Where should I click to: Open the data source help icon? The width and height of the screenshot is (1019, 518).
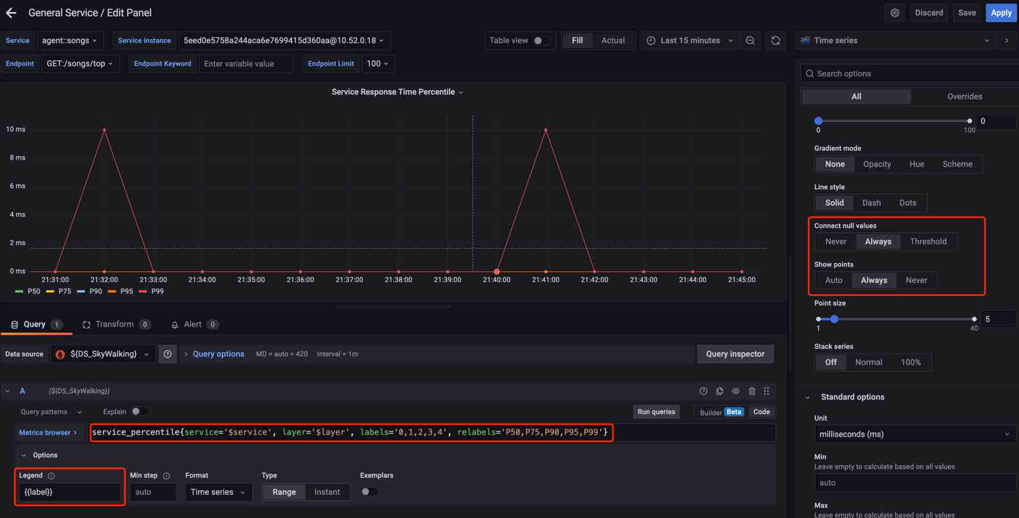(168, 354)
